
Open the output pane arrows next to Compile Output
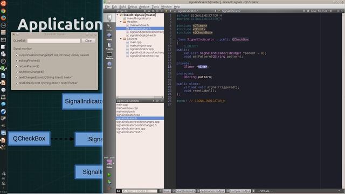click(253, 191)
